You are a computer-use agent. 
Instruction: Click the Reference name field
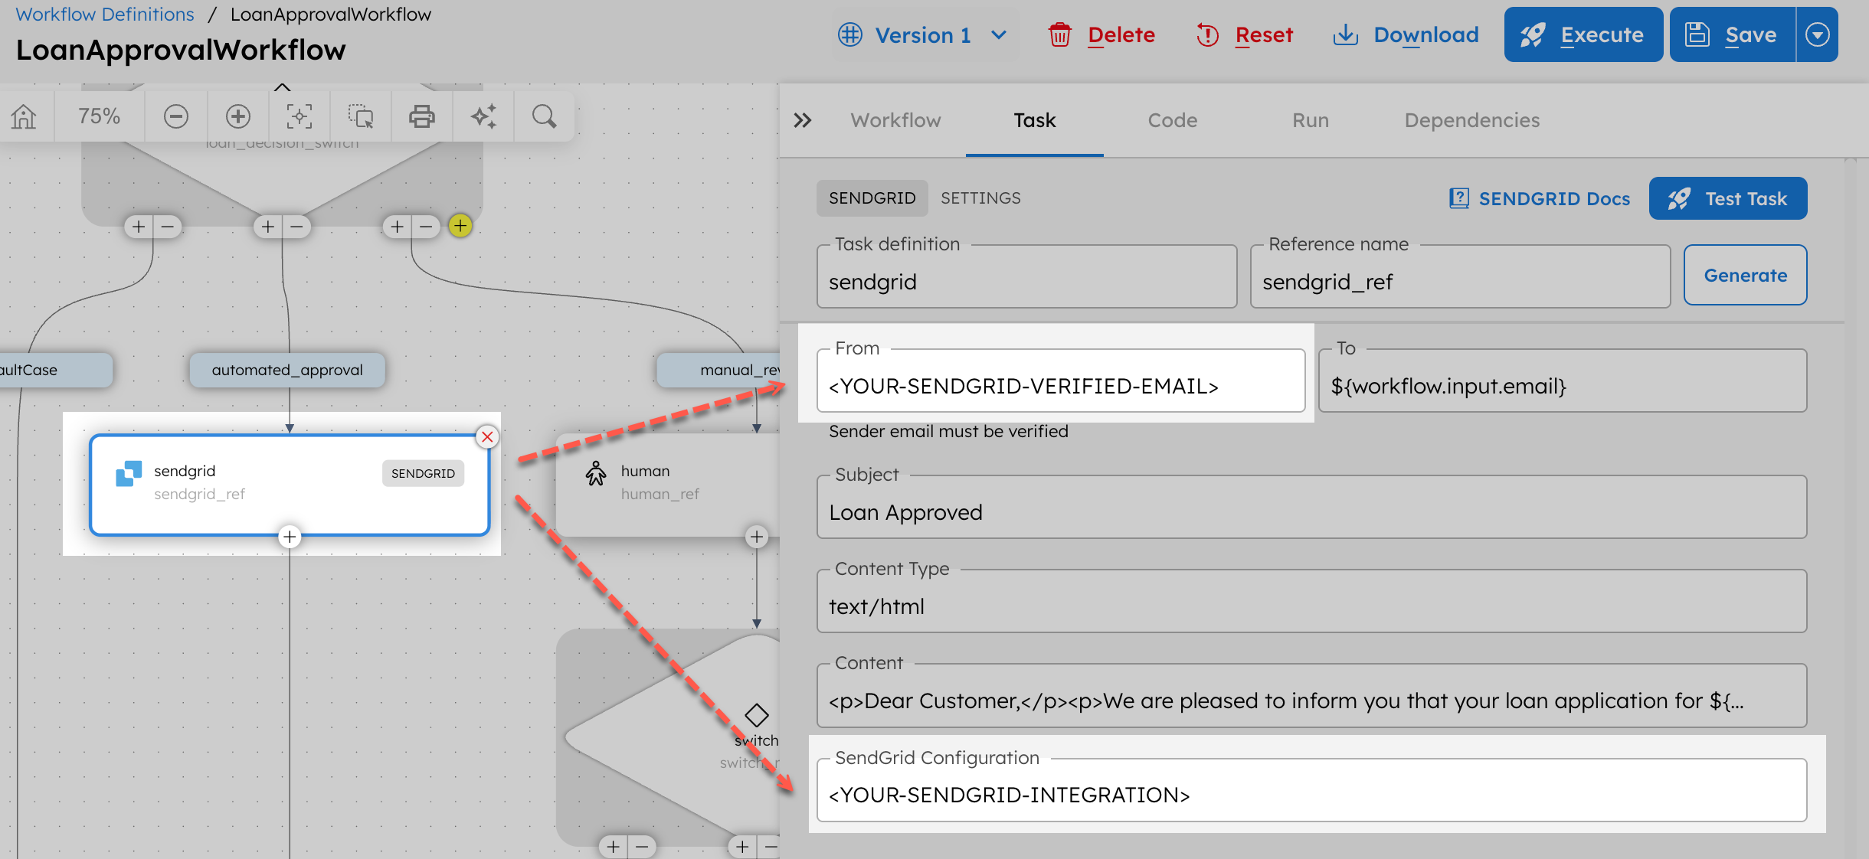(1460, 277)
